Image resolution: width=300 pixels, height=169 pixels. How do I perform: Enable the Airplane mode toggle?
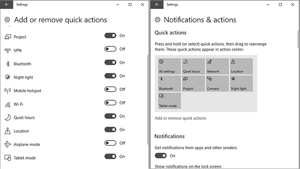(x=110, y=143)
